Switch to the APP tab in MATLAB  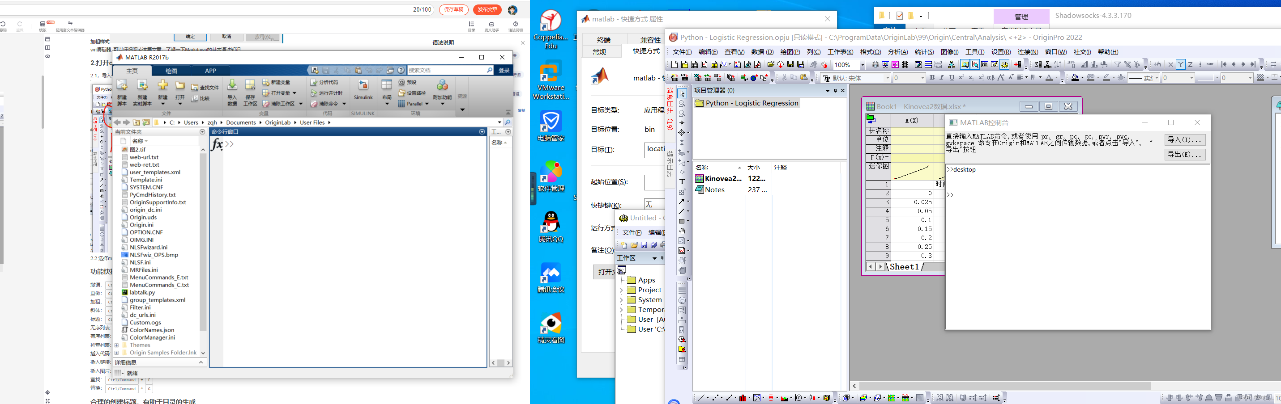point(210,71)
